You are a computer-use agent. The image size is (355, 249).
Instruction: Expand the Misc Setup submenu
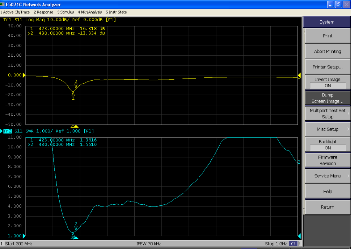pyautogui.click(x=328, y=129)
